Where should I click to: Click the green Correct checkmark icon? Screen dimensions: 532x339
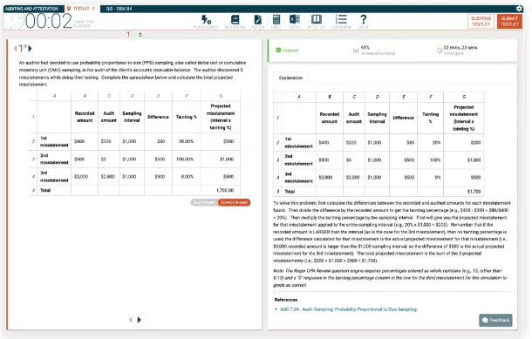[x=278, y=51]
